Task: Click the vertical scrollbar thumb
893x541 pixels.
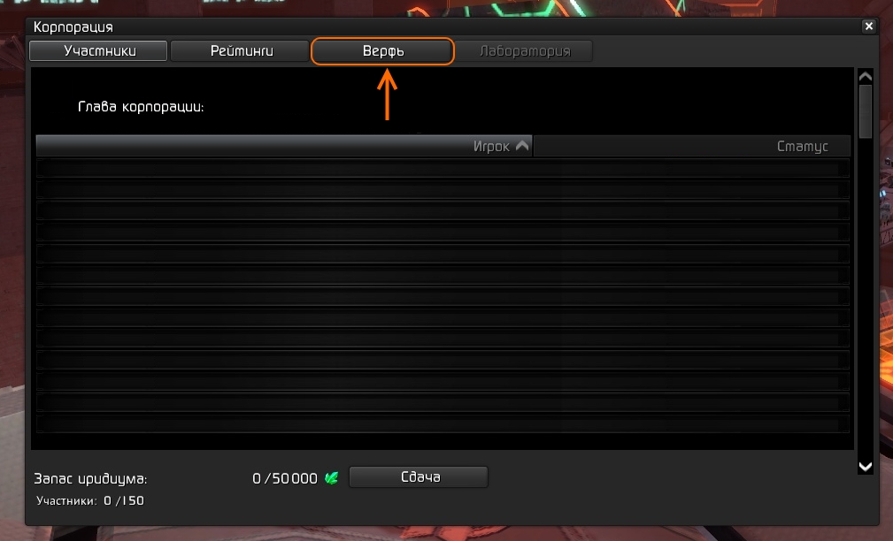Action: [x=865, y=111]
